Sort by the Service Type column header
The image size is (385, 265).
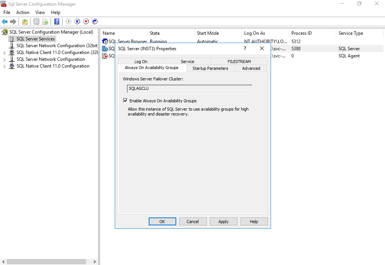359,33
